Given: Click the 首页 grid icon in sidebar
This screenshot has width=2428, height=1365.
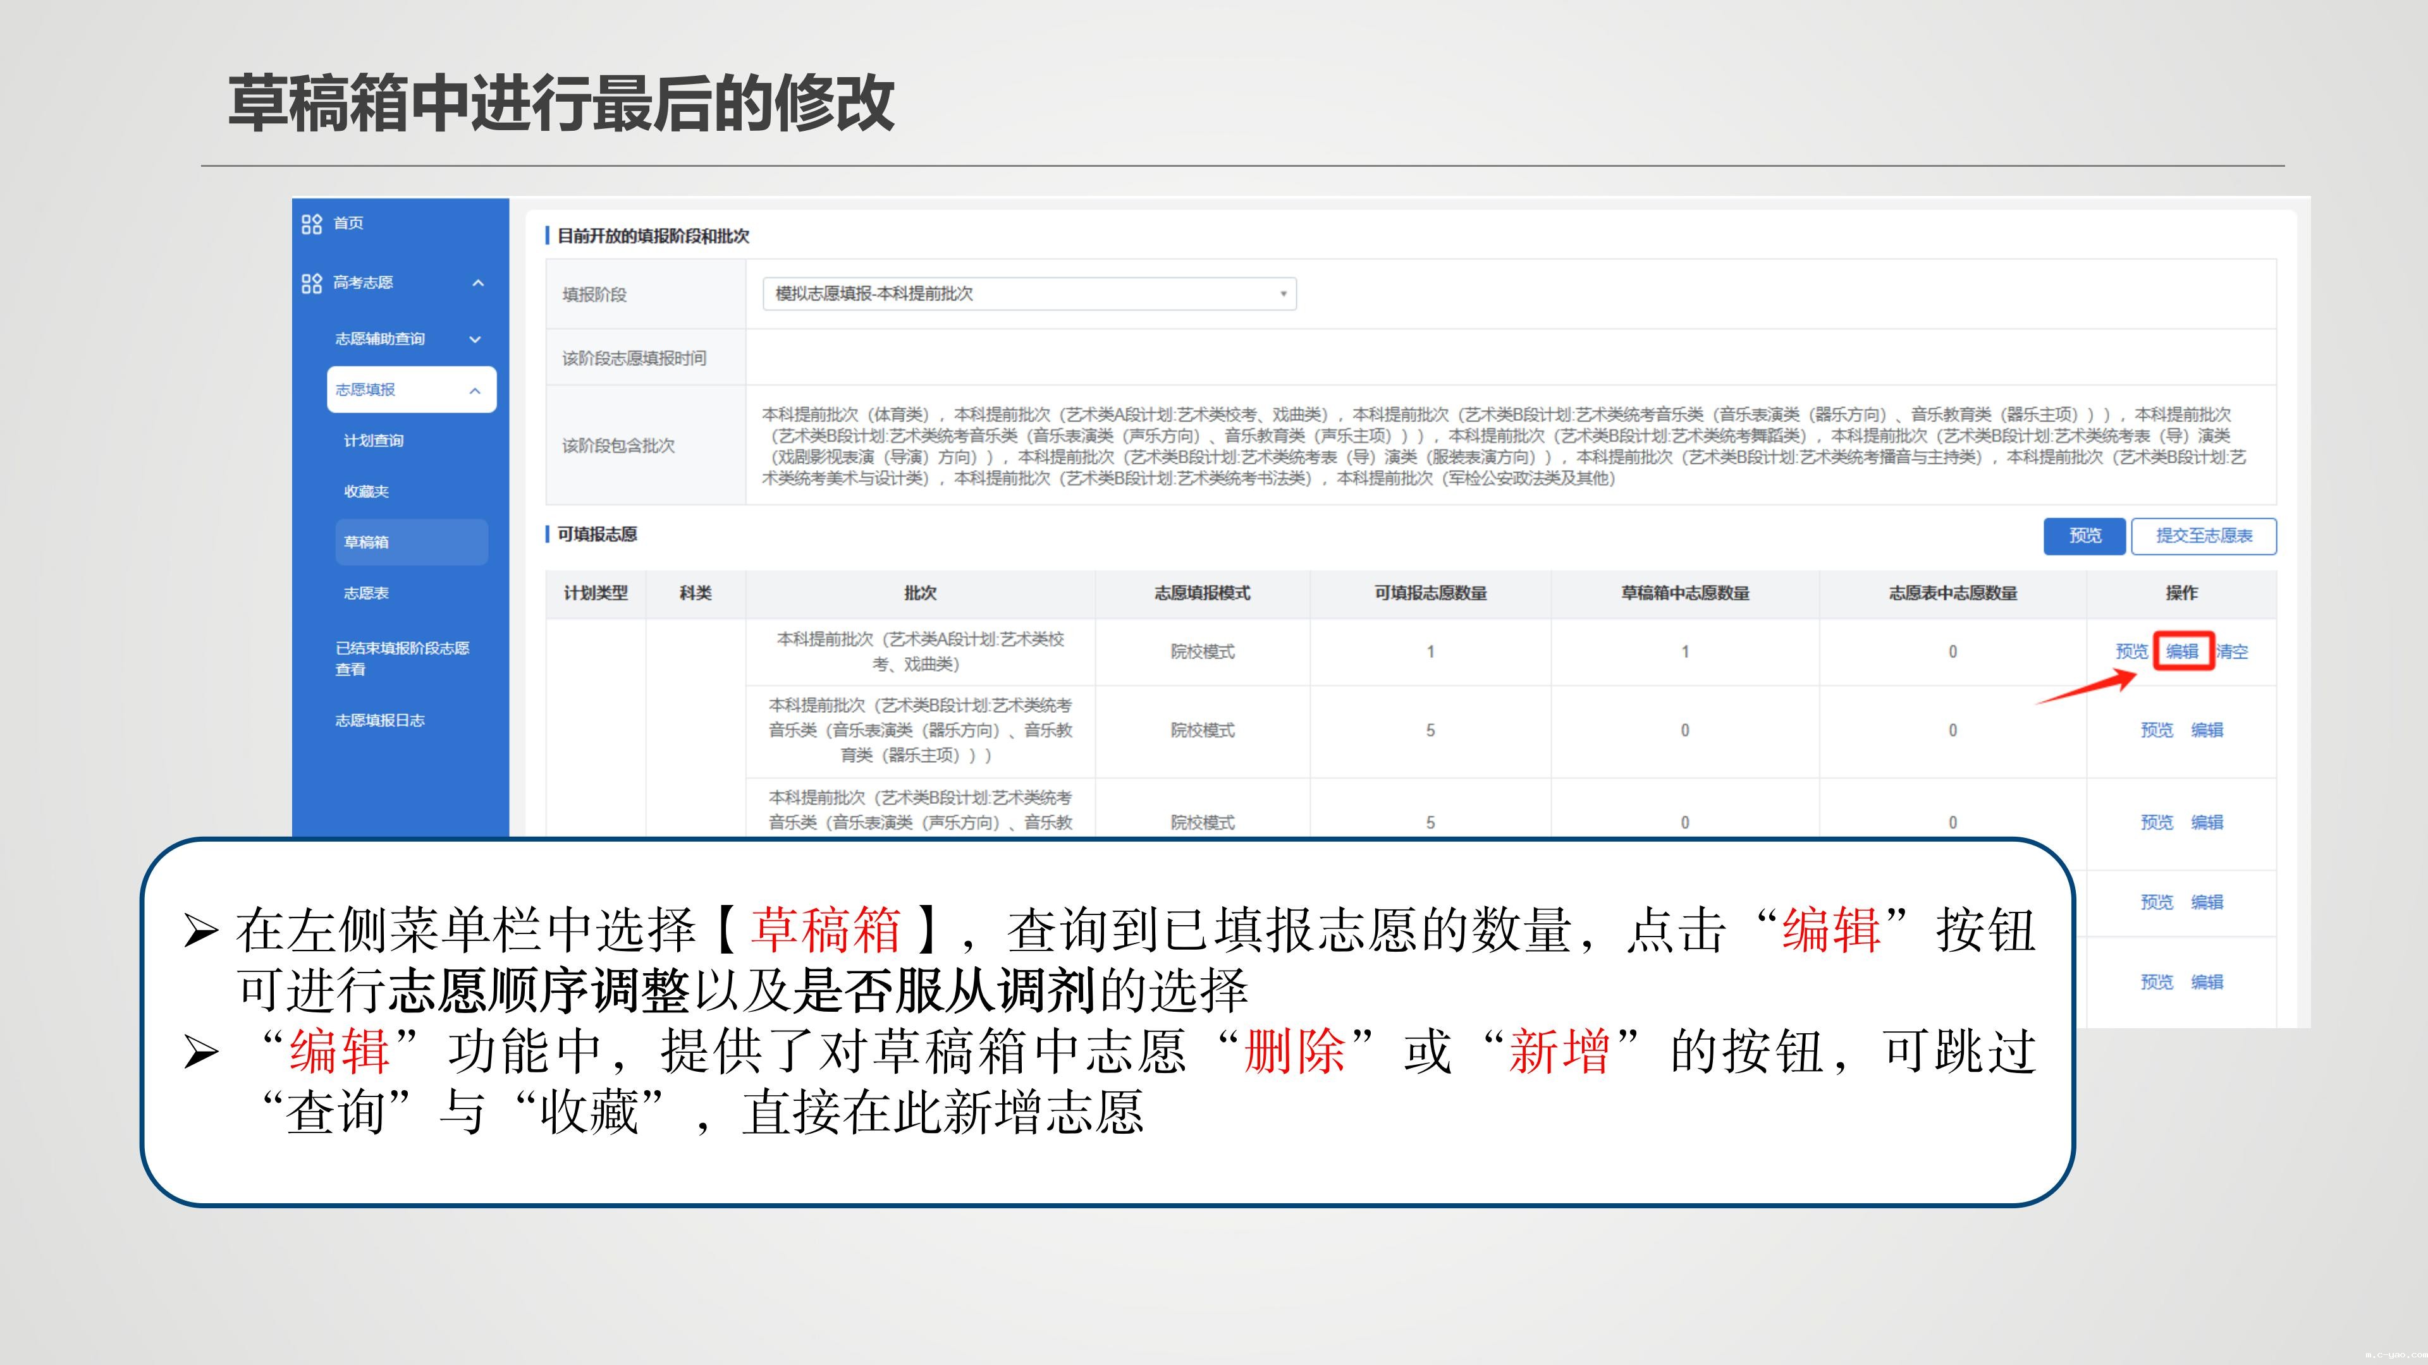Looking at the screenshot, I should point(311,223).
